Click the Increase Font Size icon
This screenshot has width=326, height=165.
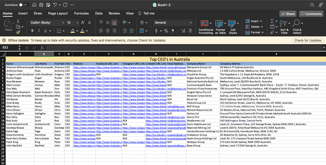83,23
